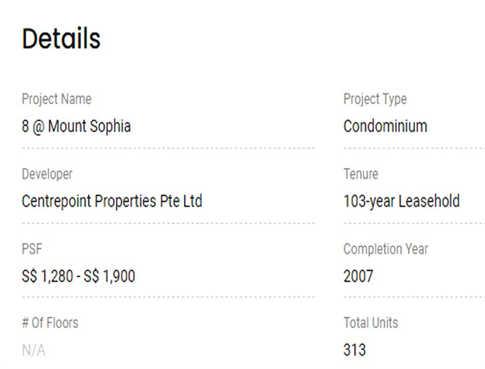Click the dashed divider below the developer name
The height and width of the screenshot is (369, 485).
pyautogui.click(x=168, y=223)
